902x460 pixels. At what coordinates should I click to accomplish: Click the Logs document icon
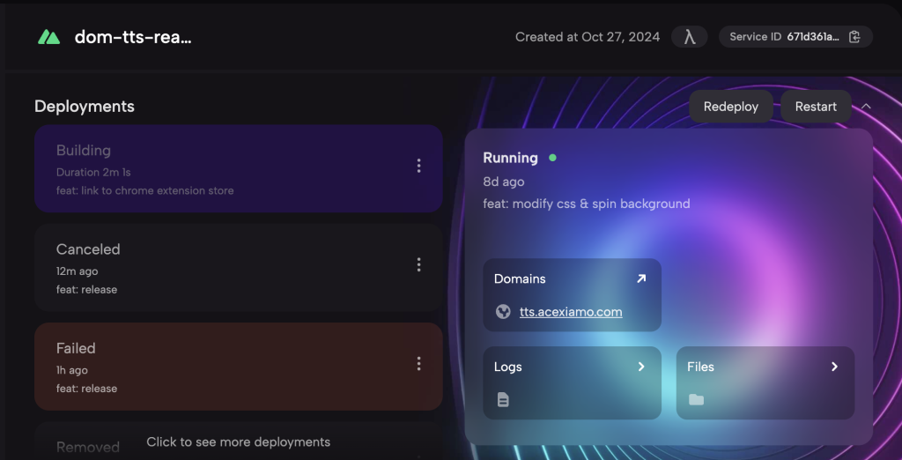click(x=503, y=399)
